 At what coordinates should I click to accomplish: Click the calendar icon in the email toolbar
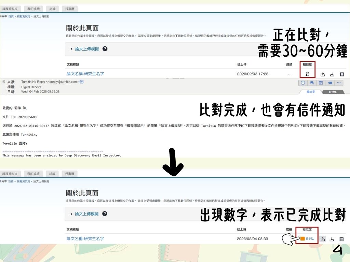tap(321, 83)
